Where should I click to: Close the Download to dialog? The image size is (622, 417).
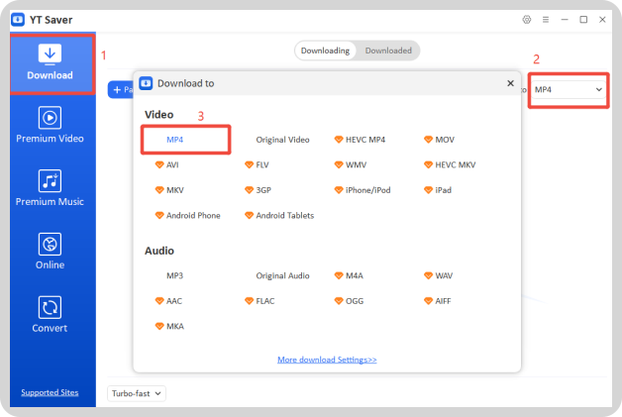point(510,83)
